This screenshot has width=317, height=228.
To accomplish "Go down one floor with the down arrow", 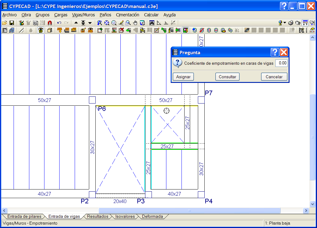I will tap(90, 23).
